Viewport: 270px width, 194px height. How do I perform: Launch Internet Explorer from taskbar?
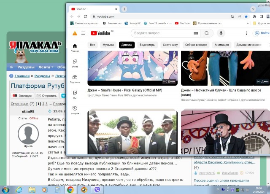pos(19,190)
